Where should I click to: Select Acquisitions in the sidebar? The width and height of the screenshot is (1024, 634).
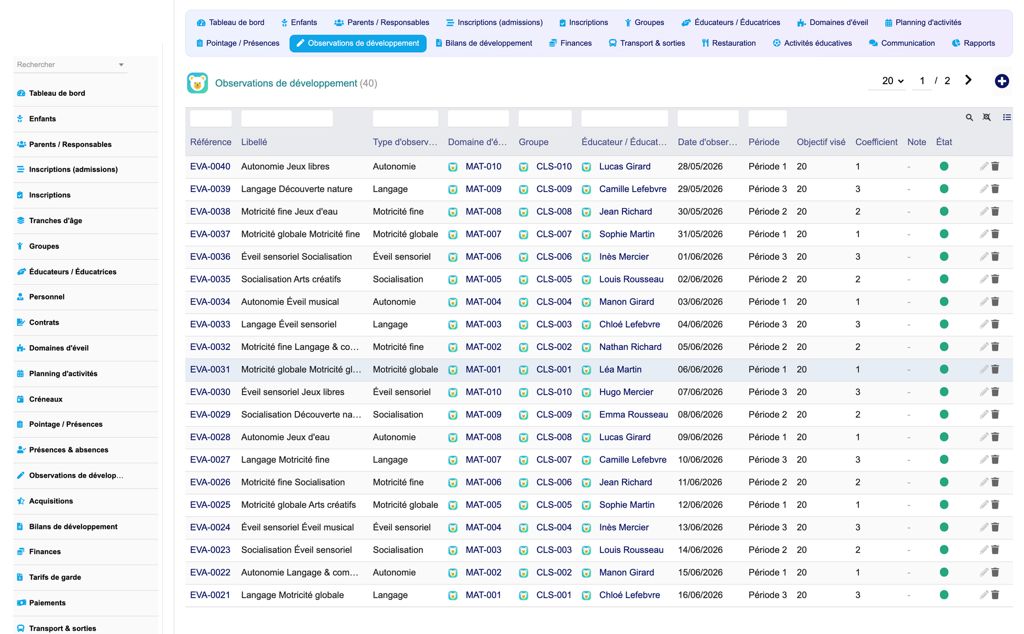coord(51,501)
